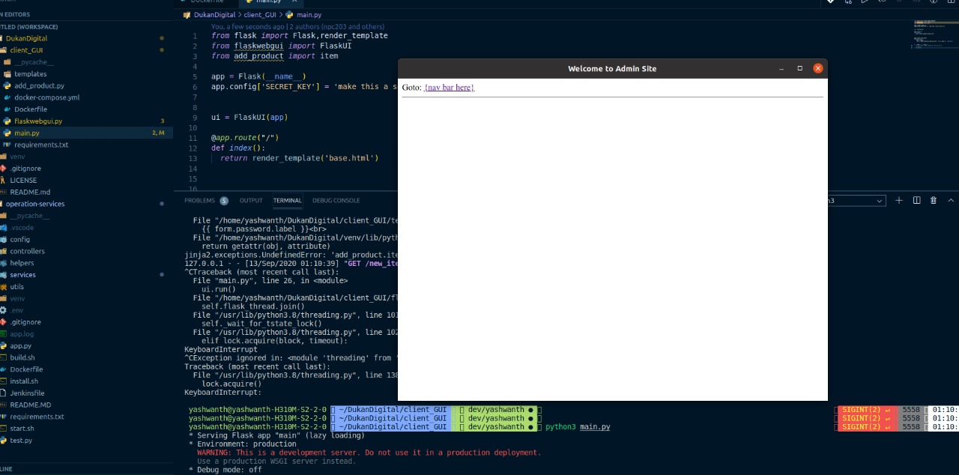
Task: Select the Terminal panel tab
Action: [x=287, y=200]
